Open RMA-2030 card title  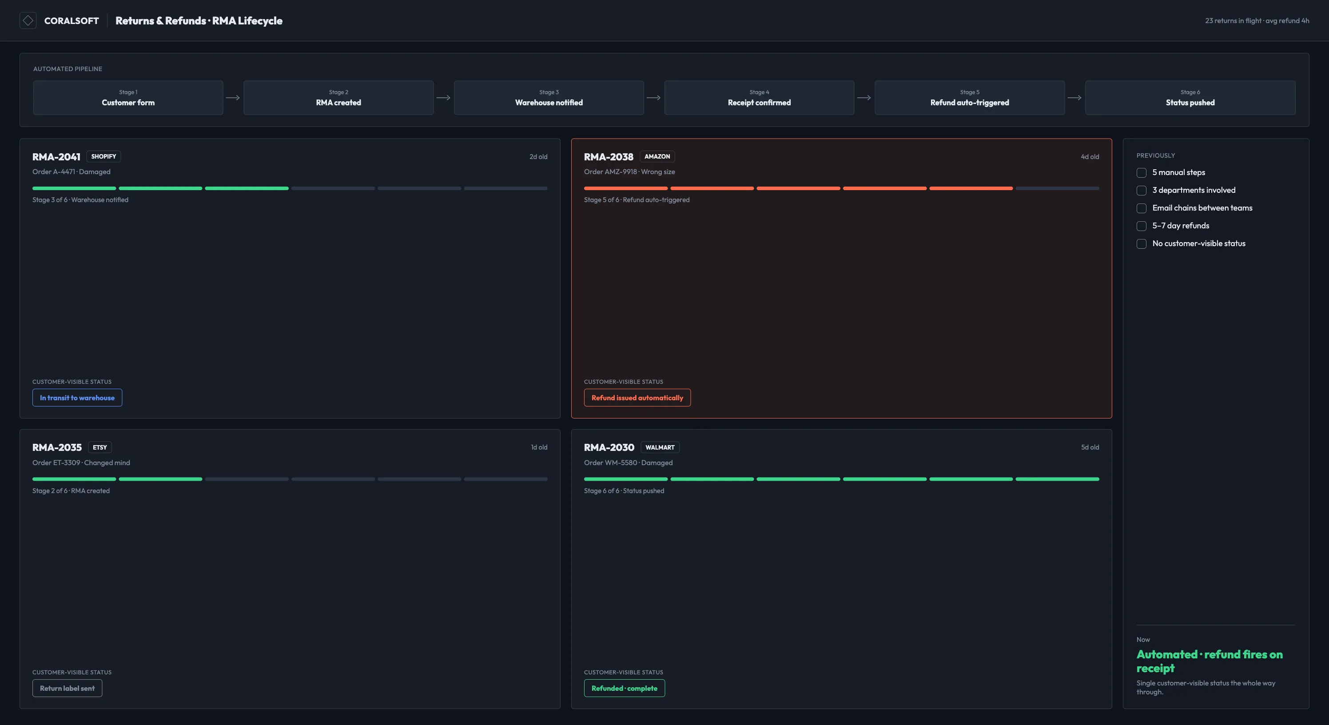[609, 447]
